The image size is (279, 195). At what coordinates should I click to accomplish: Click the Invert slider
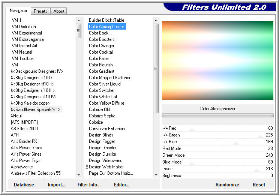217,169
